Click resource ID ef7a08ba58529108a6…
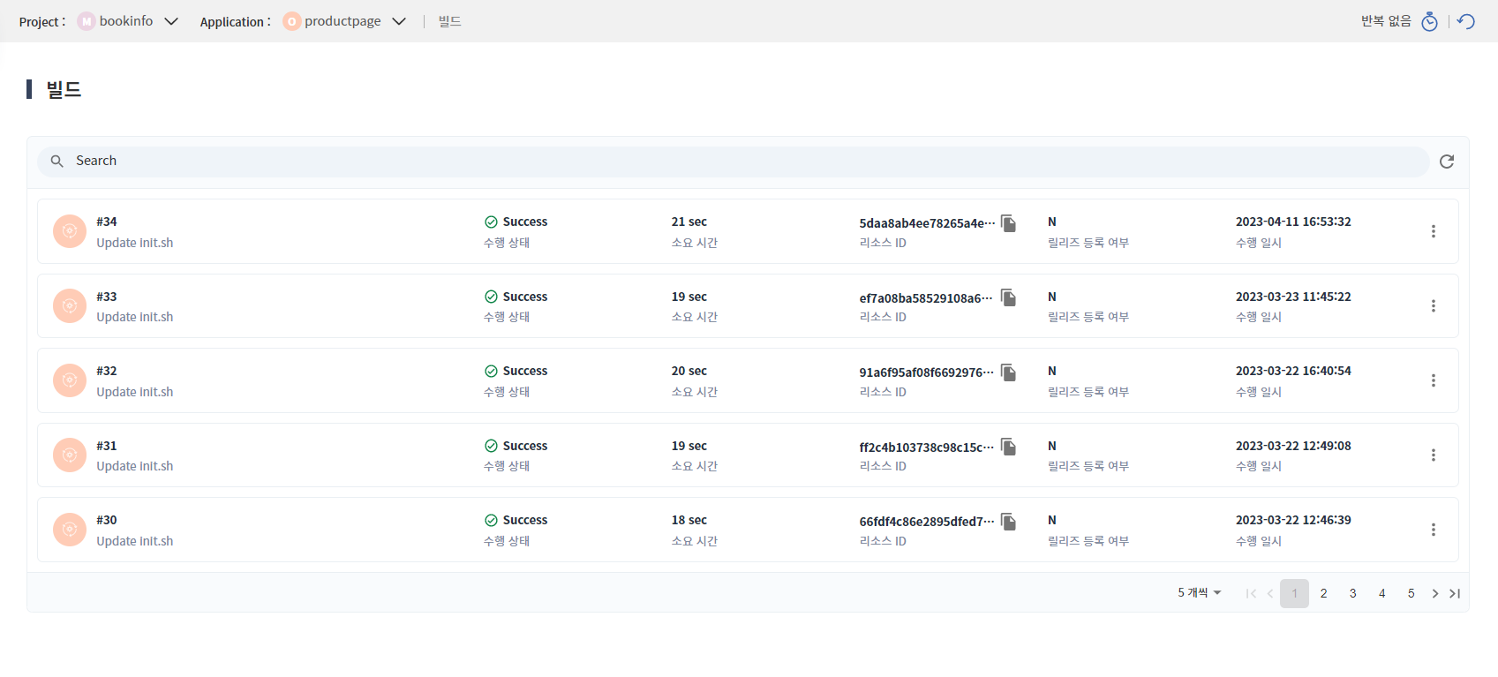Screen dimensions: 1498x677 click(926, 298)
